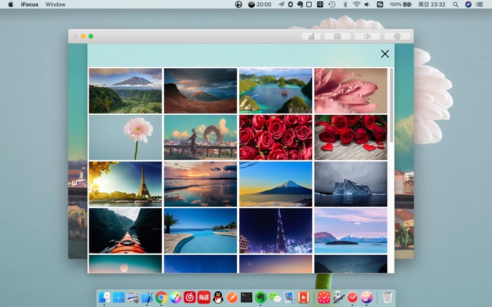This screenshot has height=307, width=492.
Task: Choose the Eiffel Tower wallpaper
Action: 125,184
